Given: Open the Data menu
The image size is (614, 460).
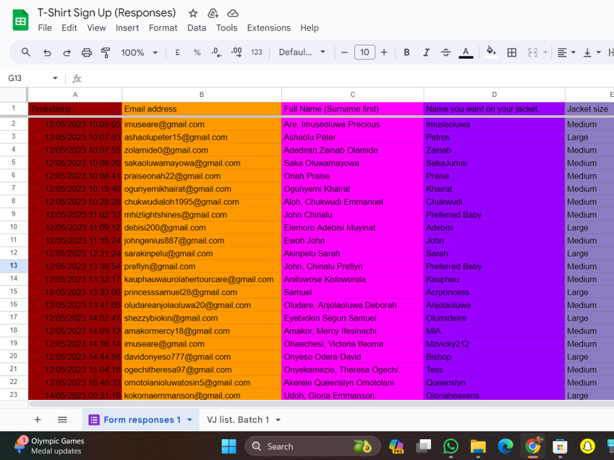Looking at the screenshot, I should pos(196,28).
